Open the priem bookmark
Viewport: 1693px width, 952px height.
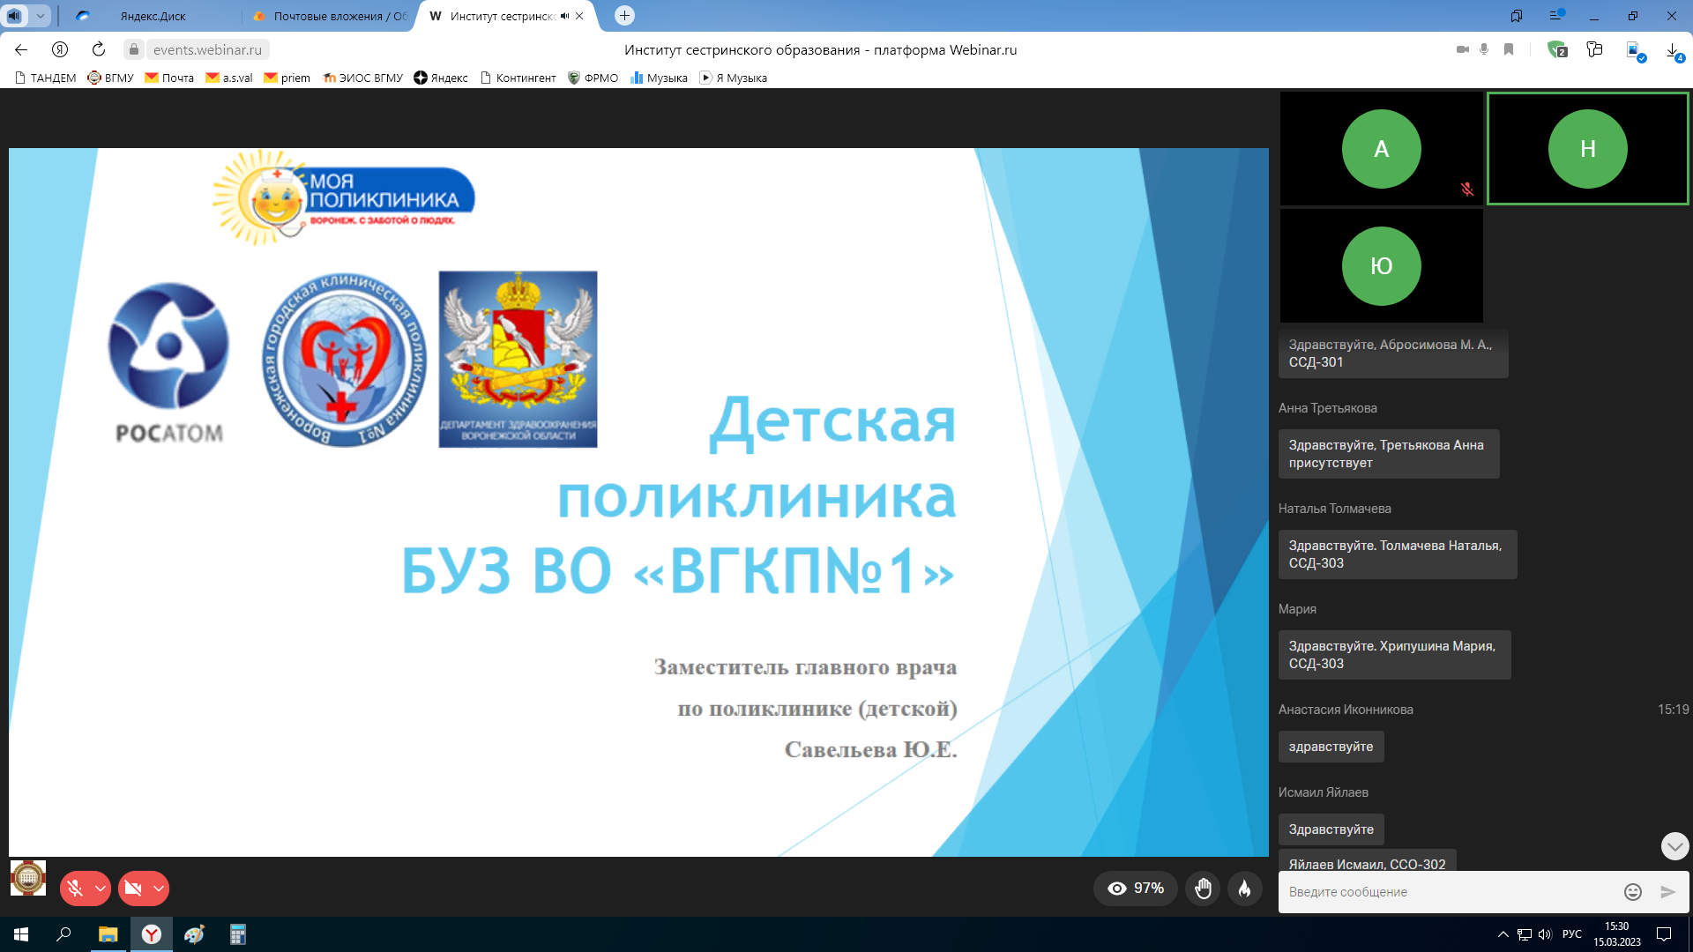287,78
